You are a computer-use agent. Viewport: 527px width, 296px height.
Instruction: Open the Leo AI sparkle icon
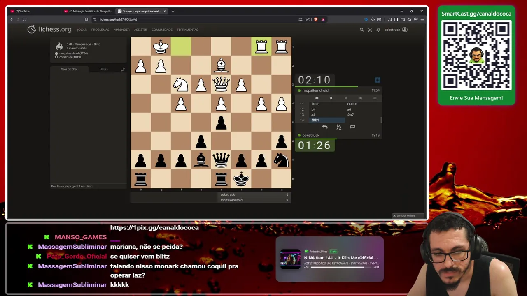point(409,19)
